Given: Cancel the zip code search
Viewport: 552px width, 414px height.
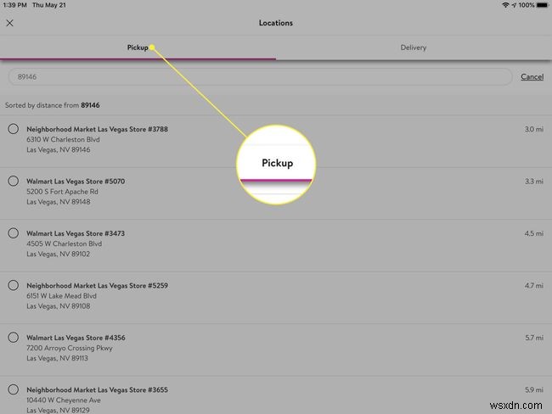Looking at the screenshot, I should tap(532, 77).
